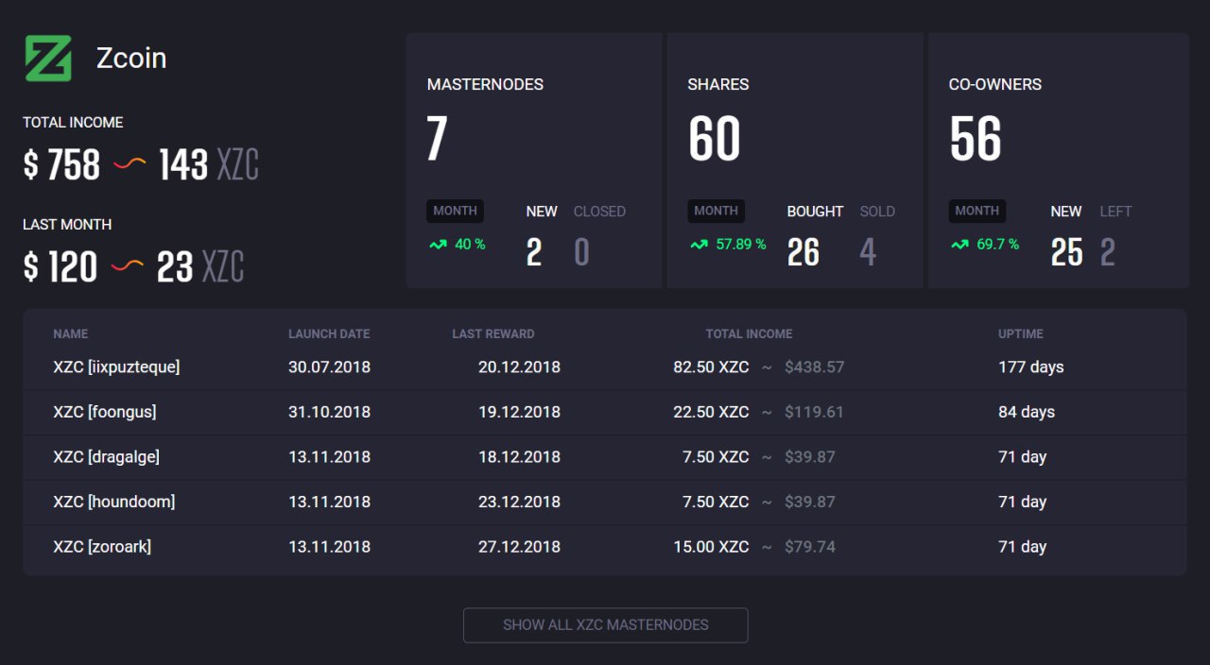Click the Total Income trend wave icon
The height and width of the screenshot is (665, 1210).
(130, 164)
